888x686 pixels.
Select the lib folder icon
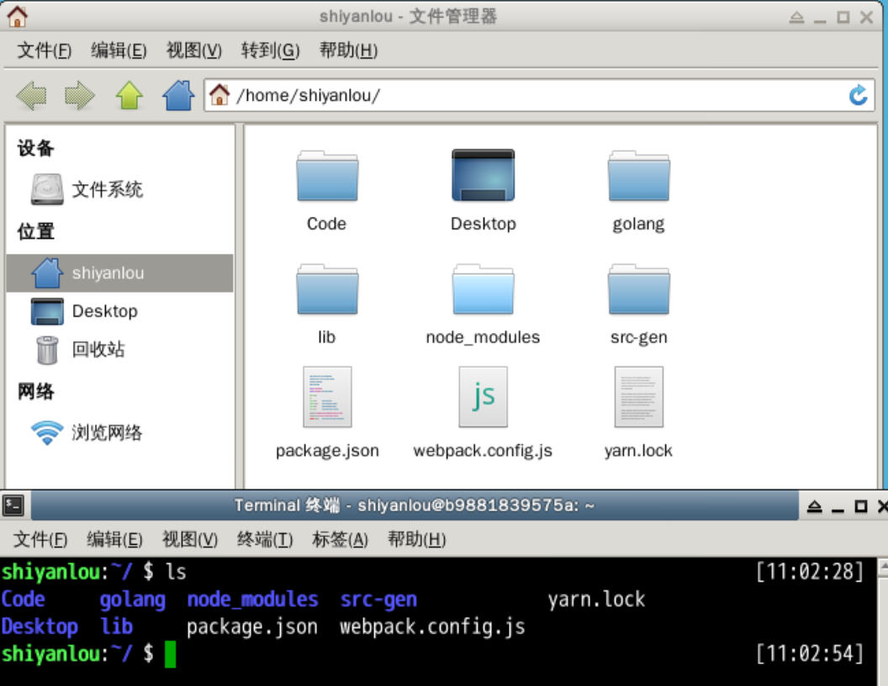(x=327, y=289)
